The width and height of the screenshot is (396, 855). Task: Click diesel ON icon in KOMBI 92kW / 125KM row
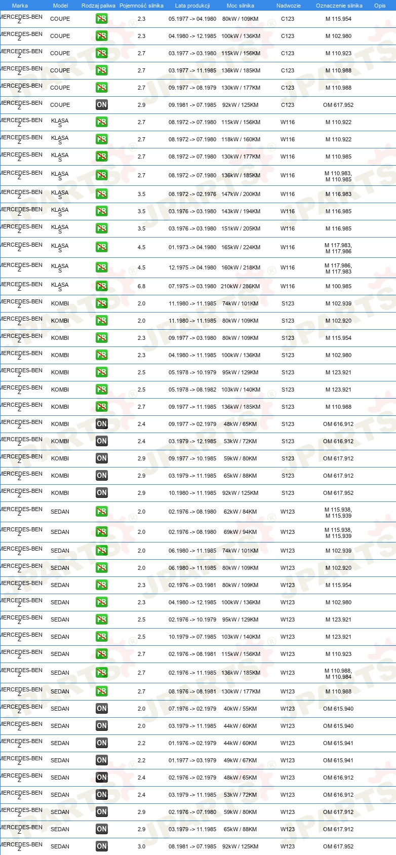tap(102, 493)
